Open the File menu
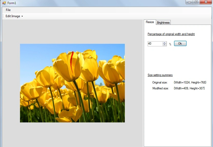The image size is (213, 147). click(8, 10)
